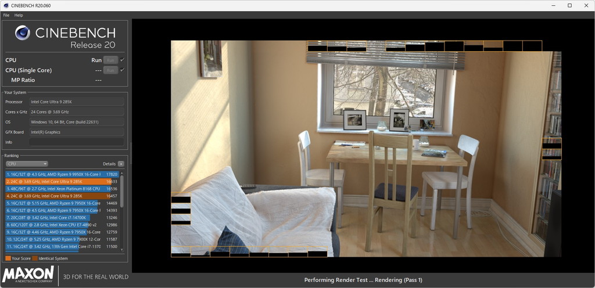Select ranking row scoring 14393
The height and width of the screenshot is (288, 595).
coord(62,210)
